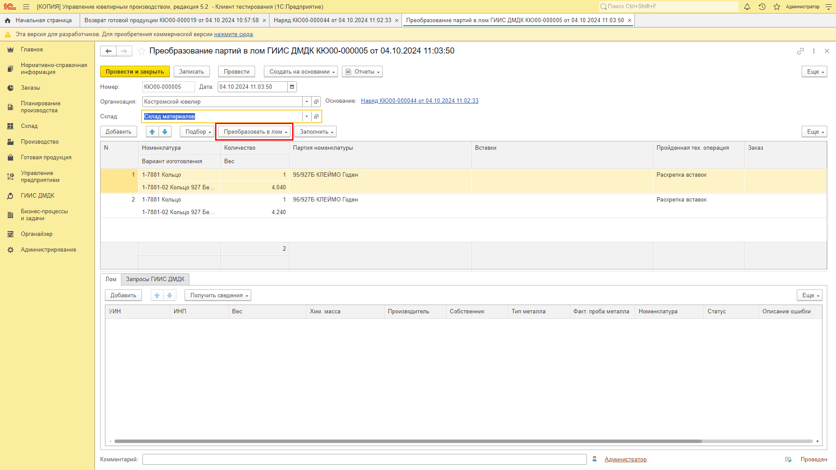This screenshot has width=836, height=470.
Task: Open Производство section in sidebar
Action: click(40, 142)
